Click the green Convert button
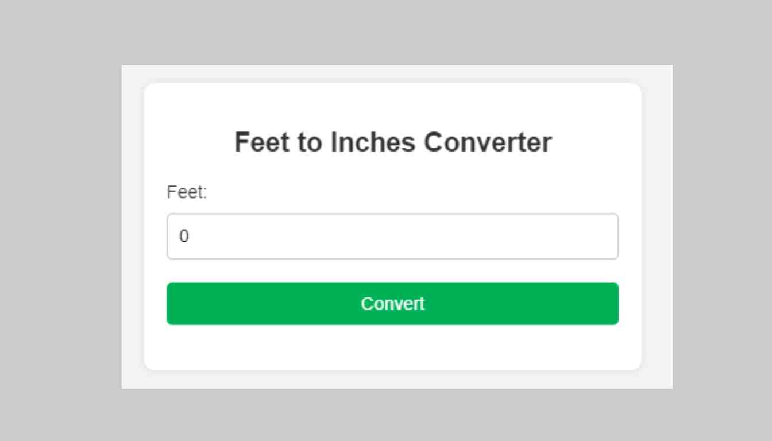 pos(392,303)
